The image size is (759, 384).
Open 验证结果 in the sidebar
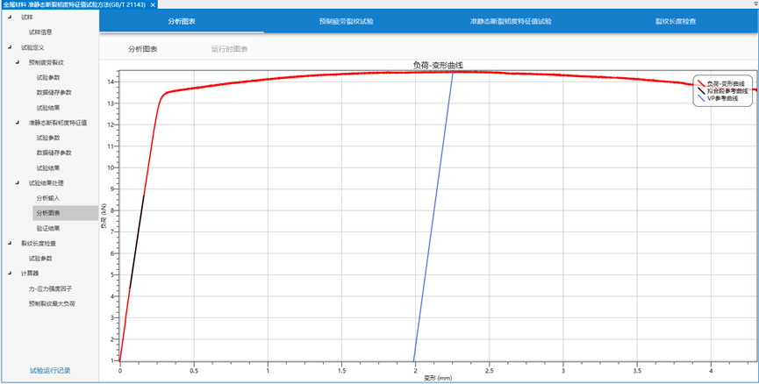48,228
